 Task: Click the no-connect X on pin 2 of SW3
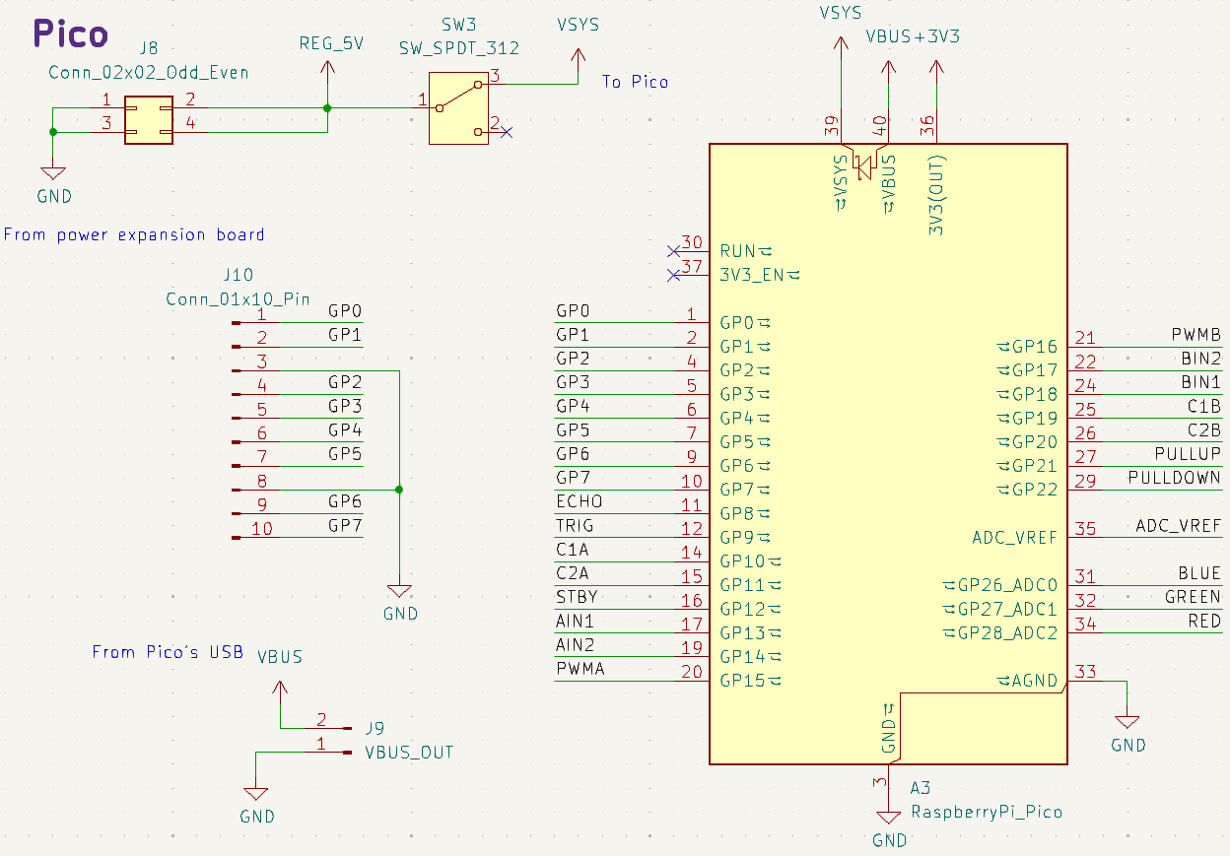(509, 132)
